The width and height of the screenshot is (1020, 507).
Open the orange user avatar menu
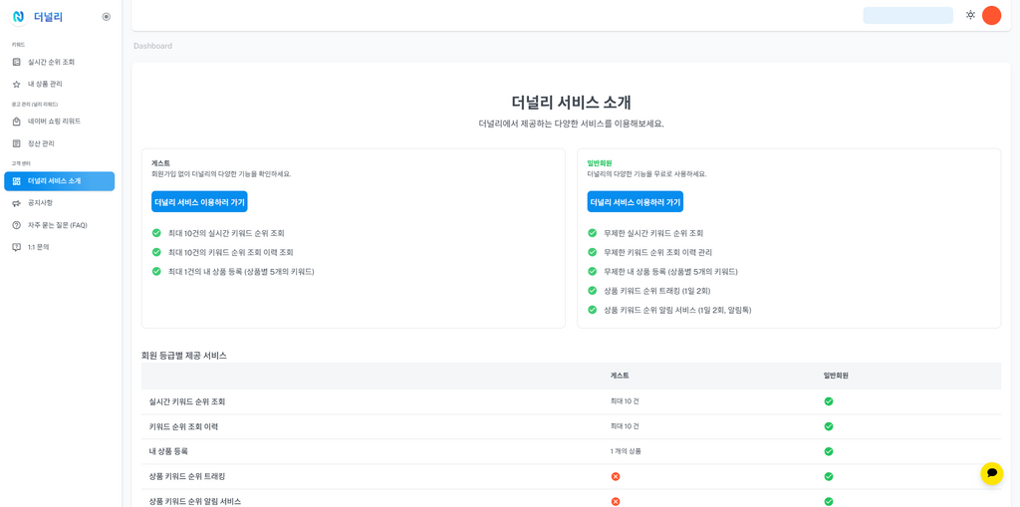991,15
